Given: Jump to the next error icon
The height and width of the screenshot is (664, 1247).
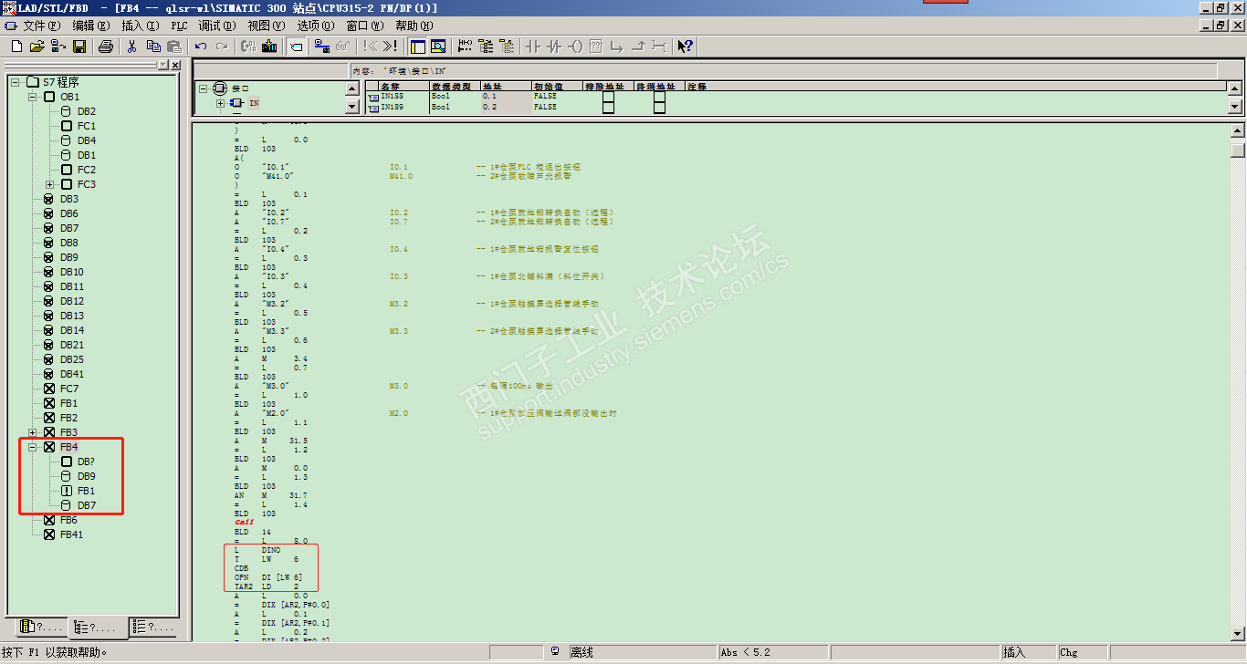Looking at the screenshot, I should [x=391, y=47].
